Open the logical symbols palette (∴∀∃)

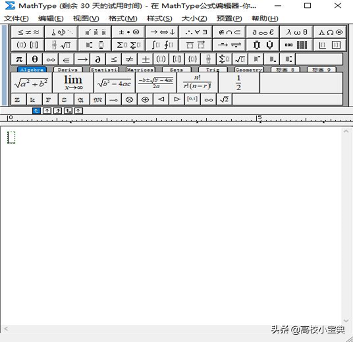[196, 32]
